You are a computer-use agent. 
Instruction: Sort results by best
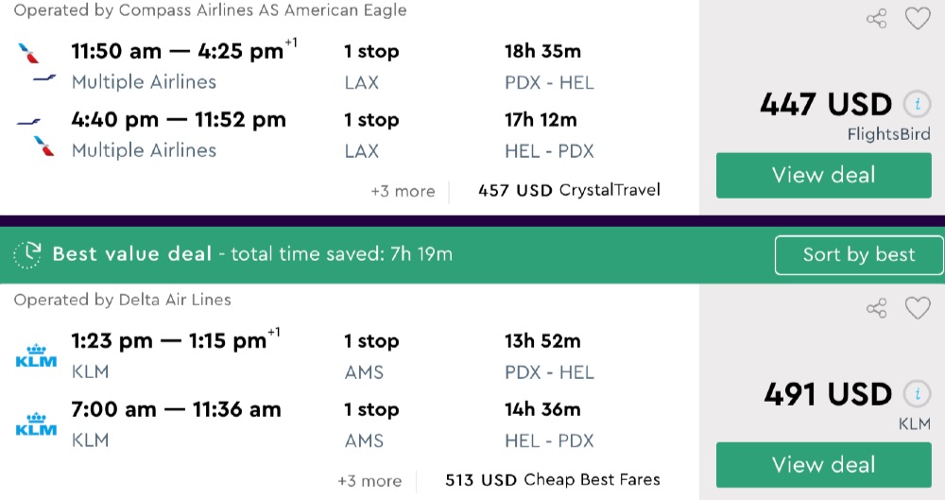[858, 254]
